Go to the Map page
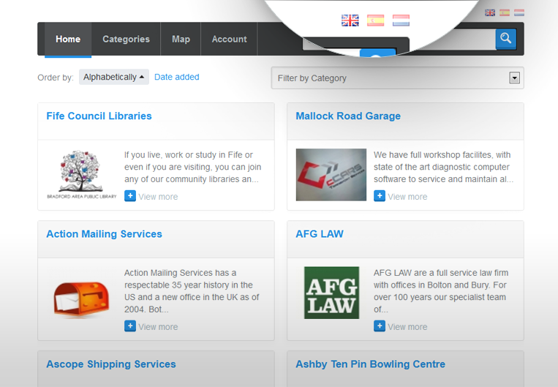558x387 pixels. point(181,40)
